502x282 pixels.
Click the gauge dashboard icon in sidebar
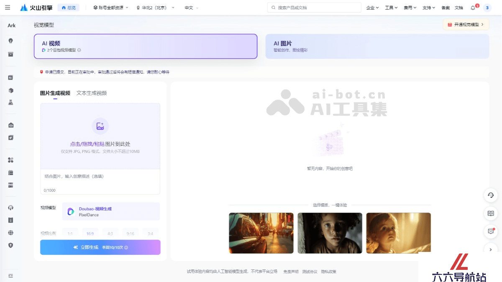pyautogui.click(x=11, y=207)
